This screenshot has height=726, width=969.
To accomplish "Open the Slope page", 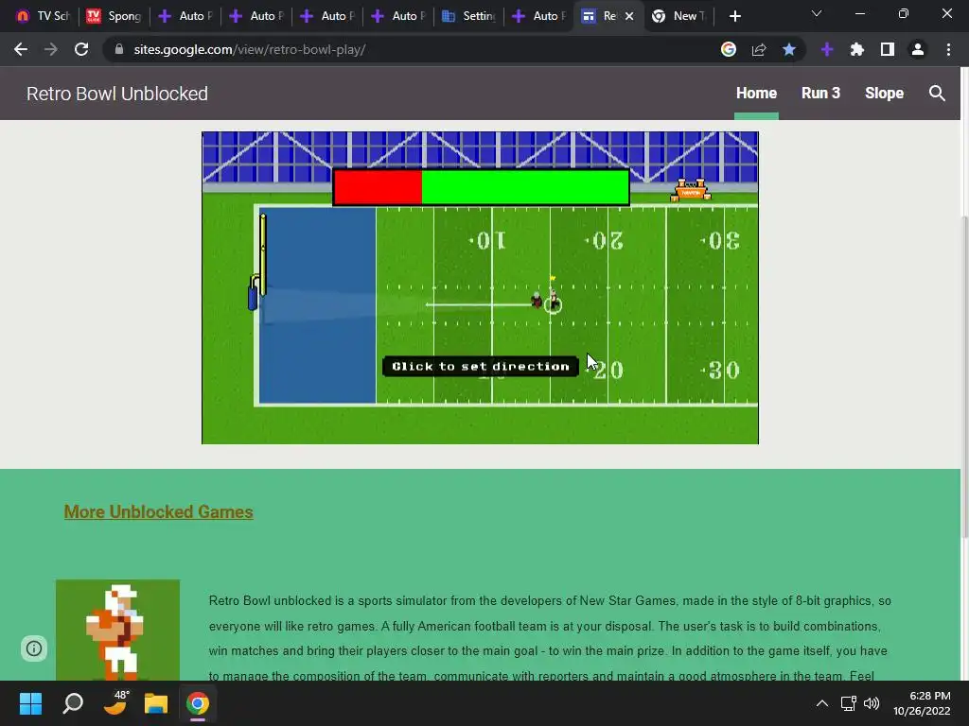I will pos(885,94).
